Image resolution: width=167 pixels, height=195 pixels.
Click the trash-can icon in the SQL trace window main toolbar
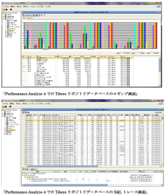[x=3, y=107]
